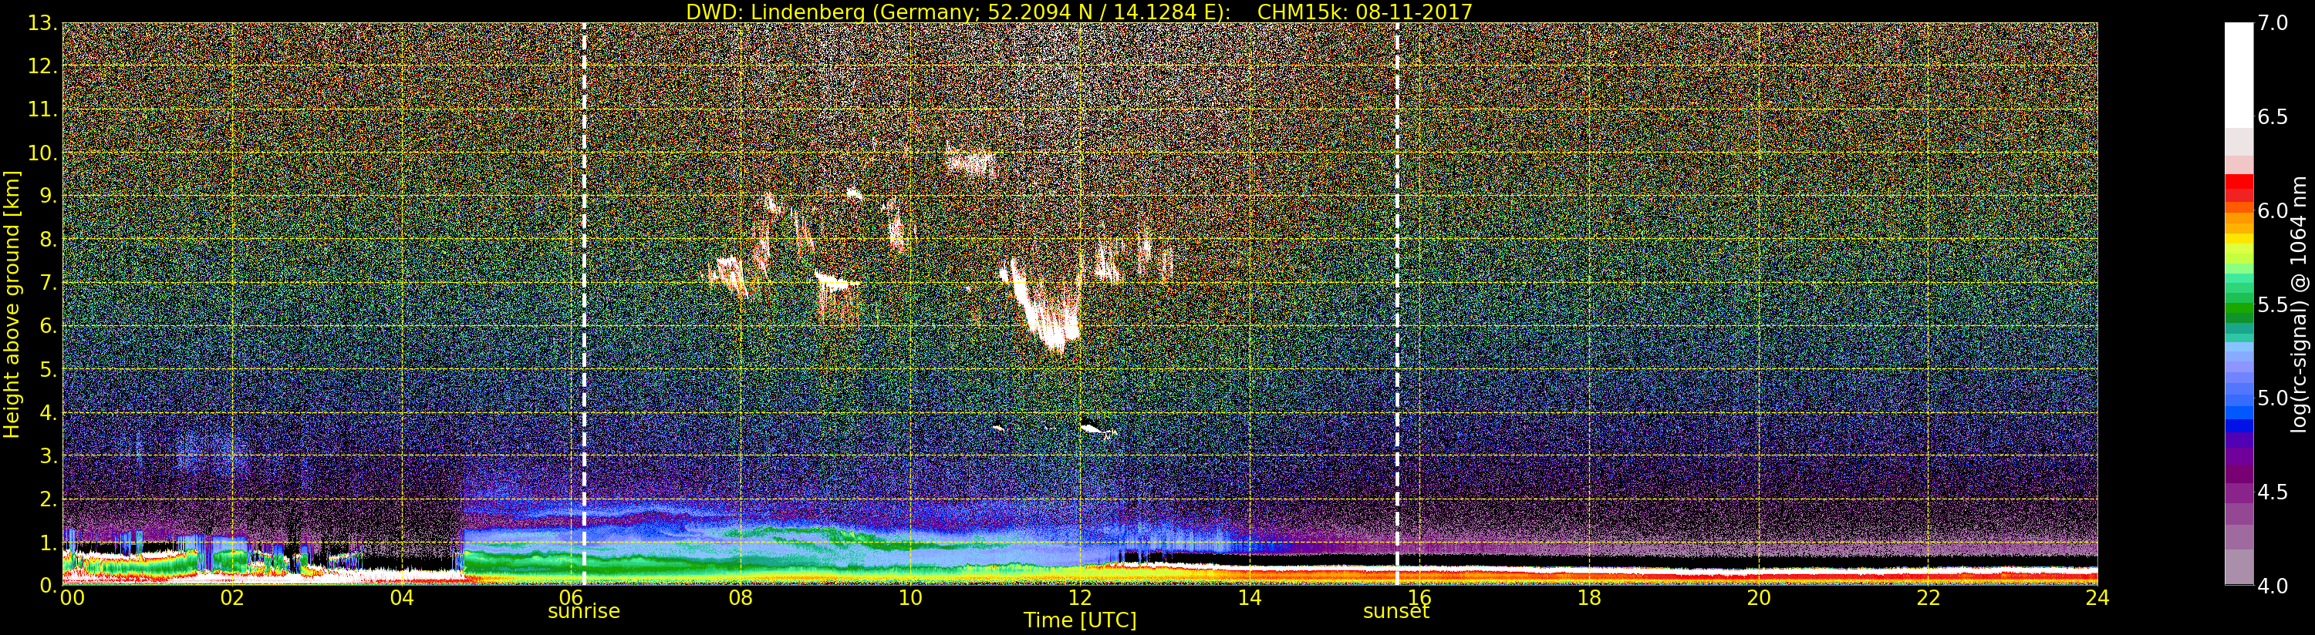Click the colorbar tick label '5.5'

pyautogui.click(x=2273, y=304)
